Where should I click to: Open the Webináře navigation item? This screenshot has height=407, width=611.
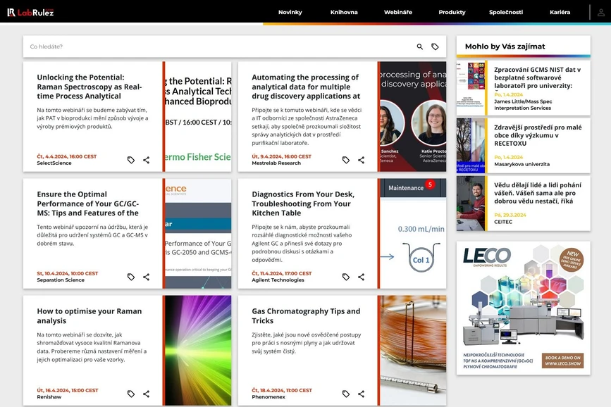tap(397, 12)
